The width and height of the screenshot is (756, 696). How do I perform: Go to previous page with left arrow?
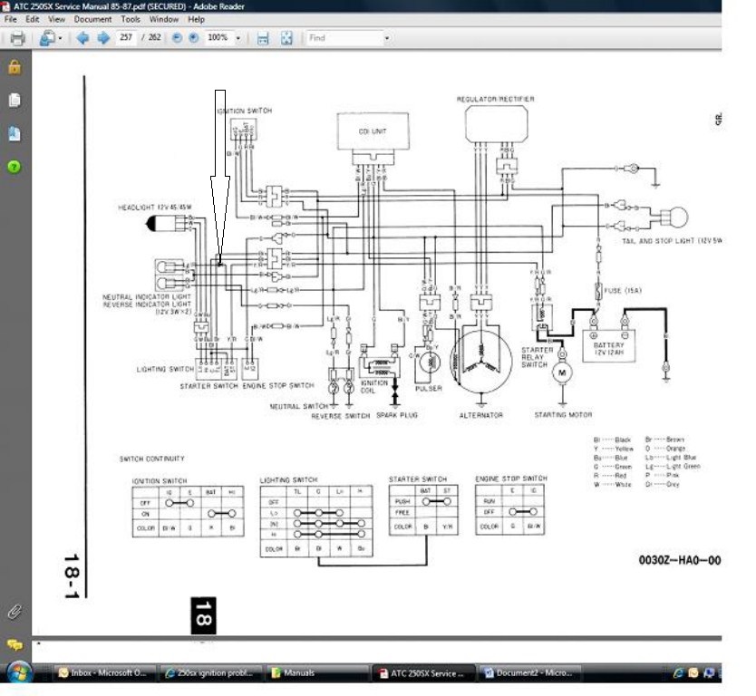point(83,39)
